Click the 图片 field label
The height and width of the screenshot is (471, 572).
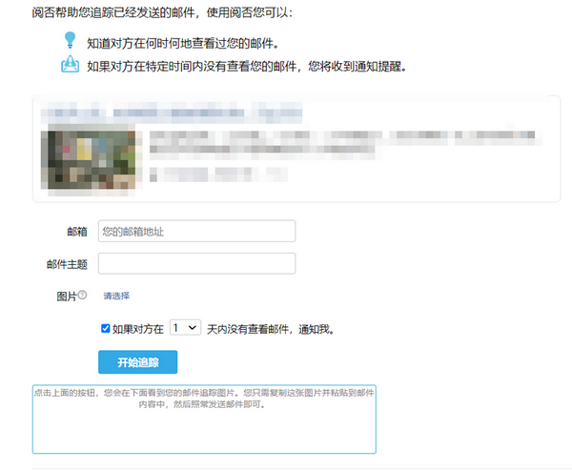coord(66,297)
